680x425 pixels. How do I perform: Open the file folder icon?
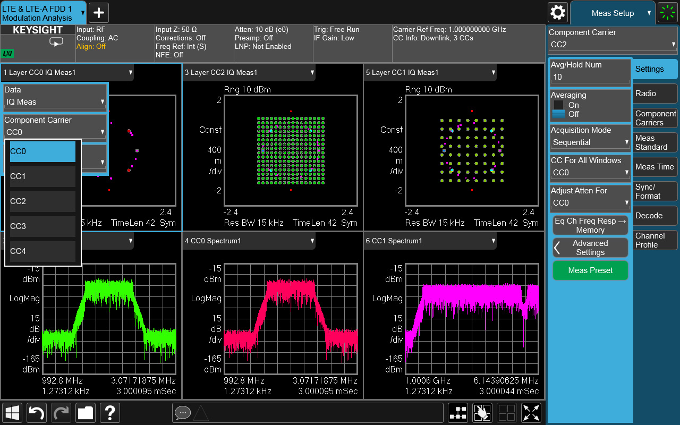tap(85, 413)
